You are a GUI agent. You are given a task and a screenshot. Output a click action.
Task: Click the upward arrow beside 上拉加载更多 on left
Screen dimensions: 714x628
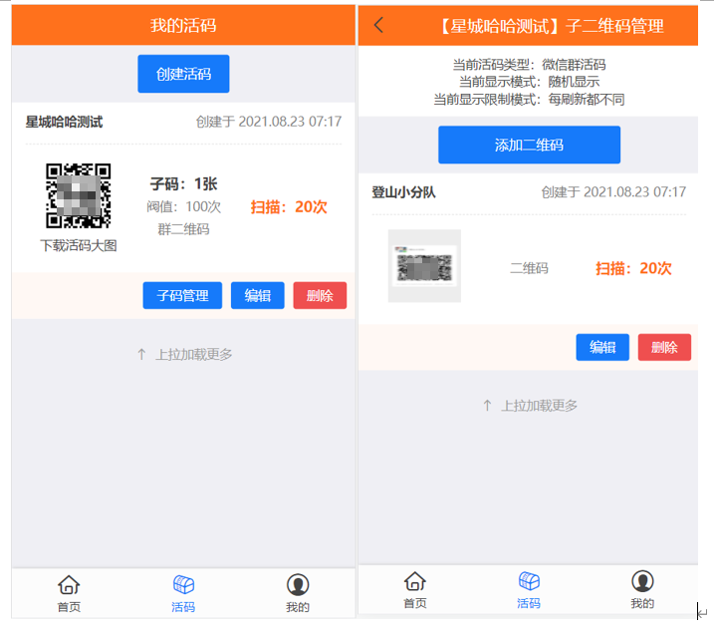(x=141, y=354)
